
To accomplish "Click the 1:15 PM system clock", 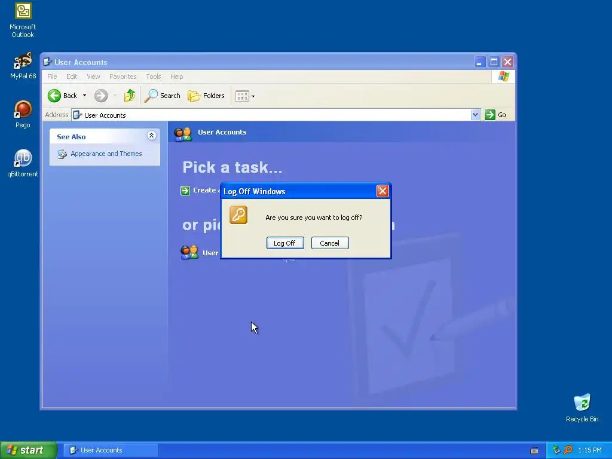I will pyautogui.click(x=590, y=450).
